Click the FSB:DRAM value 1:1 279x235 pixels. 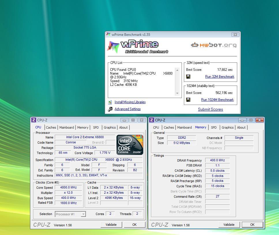point(217,165)
